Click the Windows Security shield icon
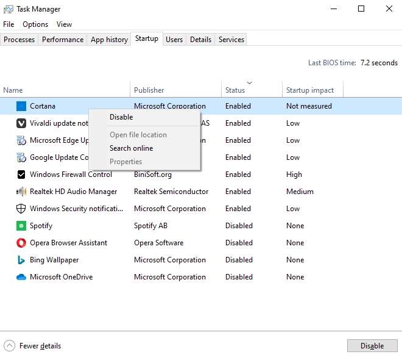 click(21, 209)
